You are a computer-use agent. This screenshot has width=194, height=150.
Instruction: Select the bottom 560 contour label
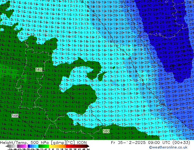pyautogui.click(x=106, y=131)
